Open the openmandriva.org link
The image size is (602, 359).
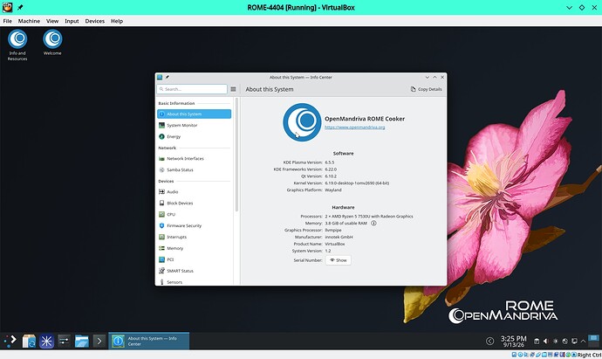click(355, 128)
